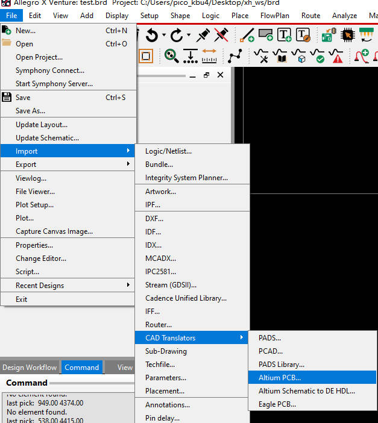
Task: Select Sub-Drawing import option
Action: click(x=192, y=351)
